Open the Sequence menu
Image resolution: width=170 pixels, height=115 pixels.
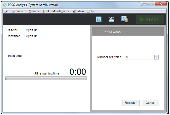coord(19,11)
